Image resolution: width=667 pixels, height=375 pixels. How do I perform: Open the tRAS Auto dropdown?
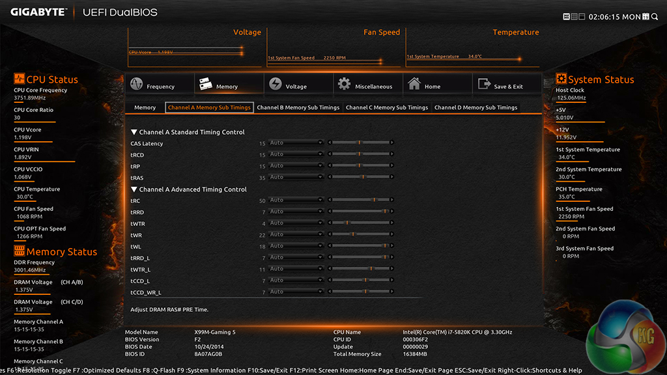[296, 177]
